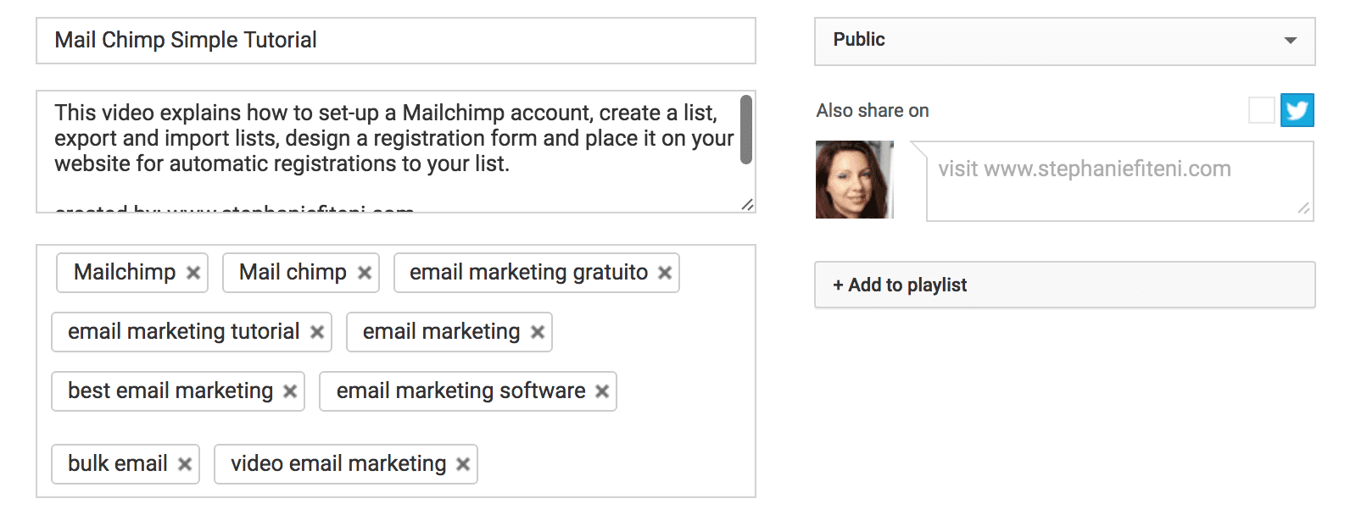Image resolution: width=1367 pixels, height=515 pixels.
Task: Click the profile photo thumbnail
Action: pyautogui.click(x=855, y=180)
